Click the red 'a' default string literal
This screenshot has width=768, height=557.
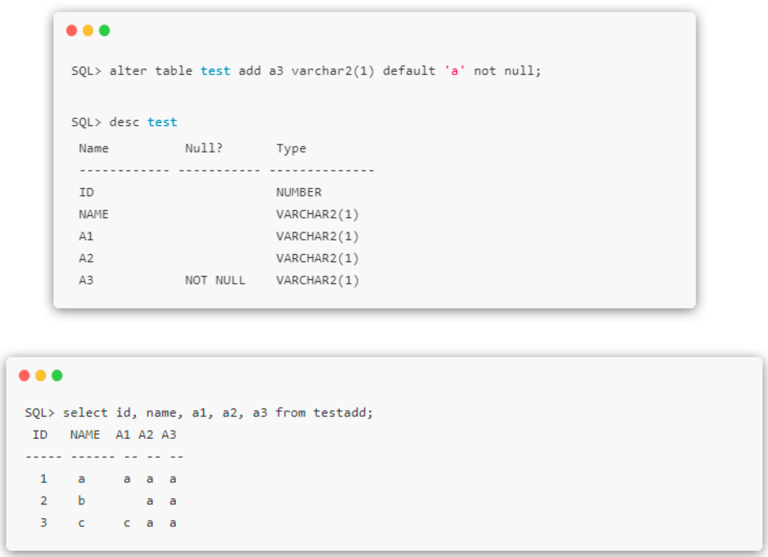[454, 71]
